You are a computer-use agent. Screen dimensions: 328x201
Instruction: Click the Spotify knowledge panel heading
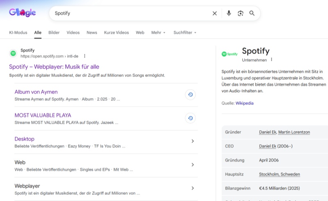(x=255, y=51)
